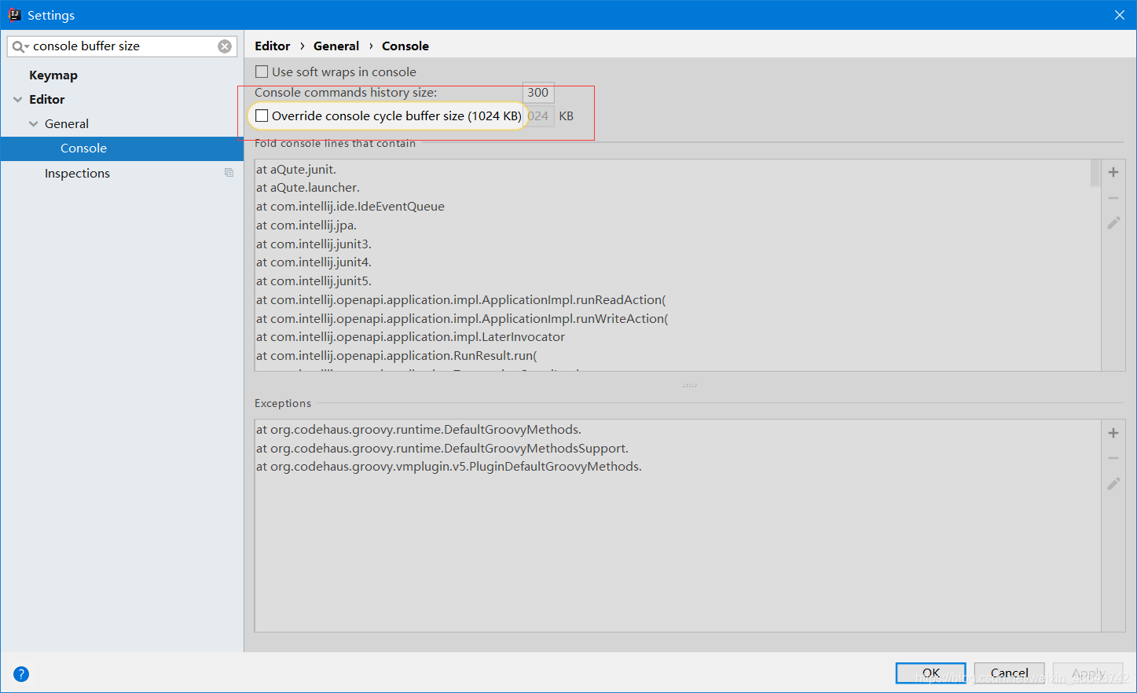The height and width of the screenshot is (693, 1137).
Task: Collapse the General tree node
Action: coord(34,124)
